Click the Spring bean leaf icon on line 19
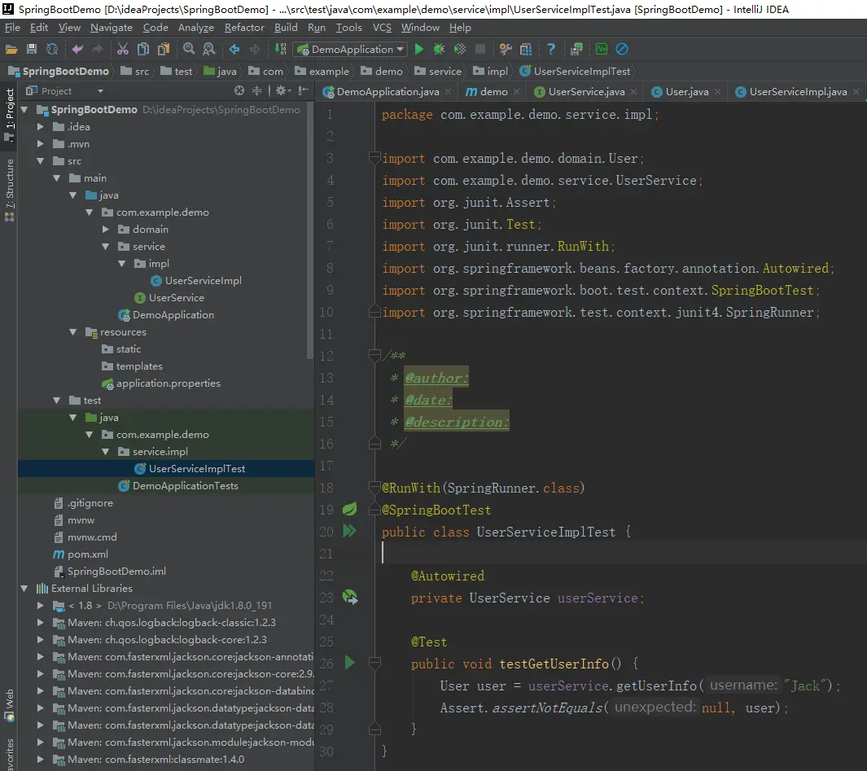Viewport: 867px width, 771px height. tap(349, 510)
